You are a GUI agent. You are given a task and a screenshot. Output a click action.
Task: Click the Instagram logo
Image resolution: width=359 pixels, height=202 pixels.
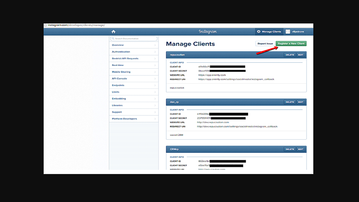pyautogui.click(x=208, y=32)
